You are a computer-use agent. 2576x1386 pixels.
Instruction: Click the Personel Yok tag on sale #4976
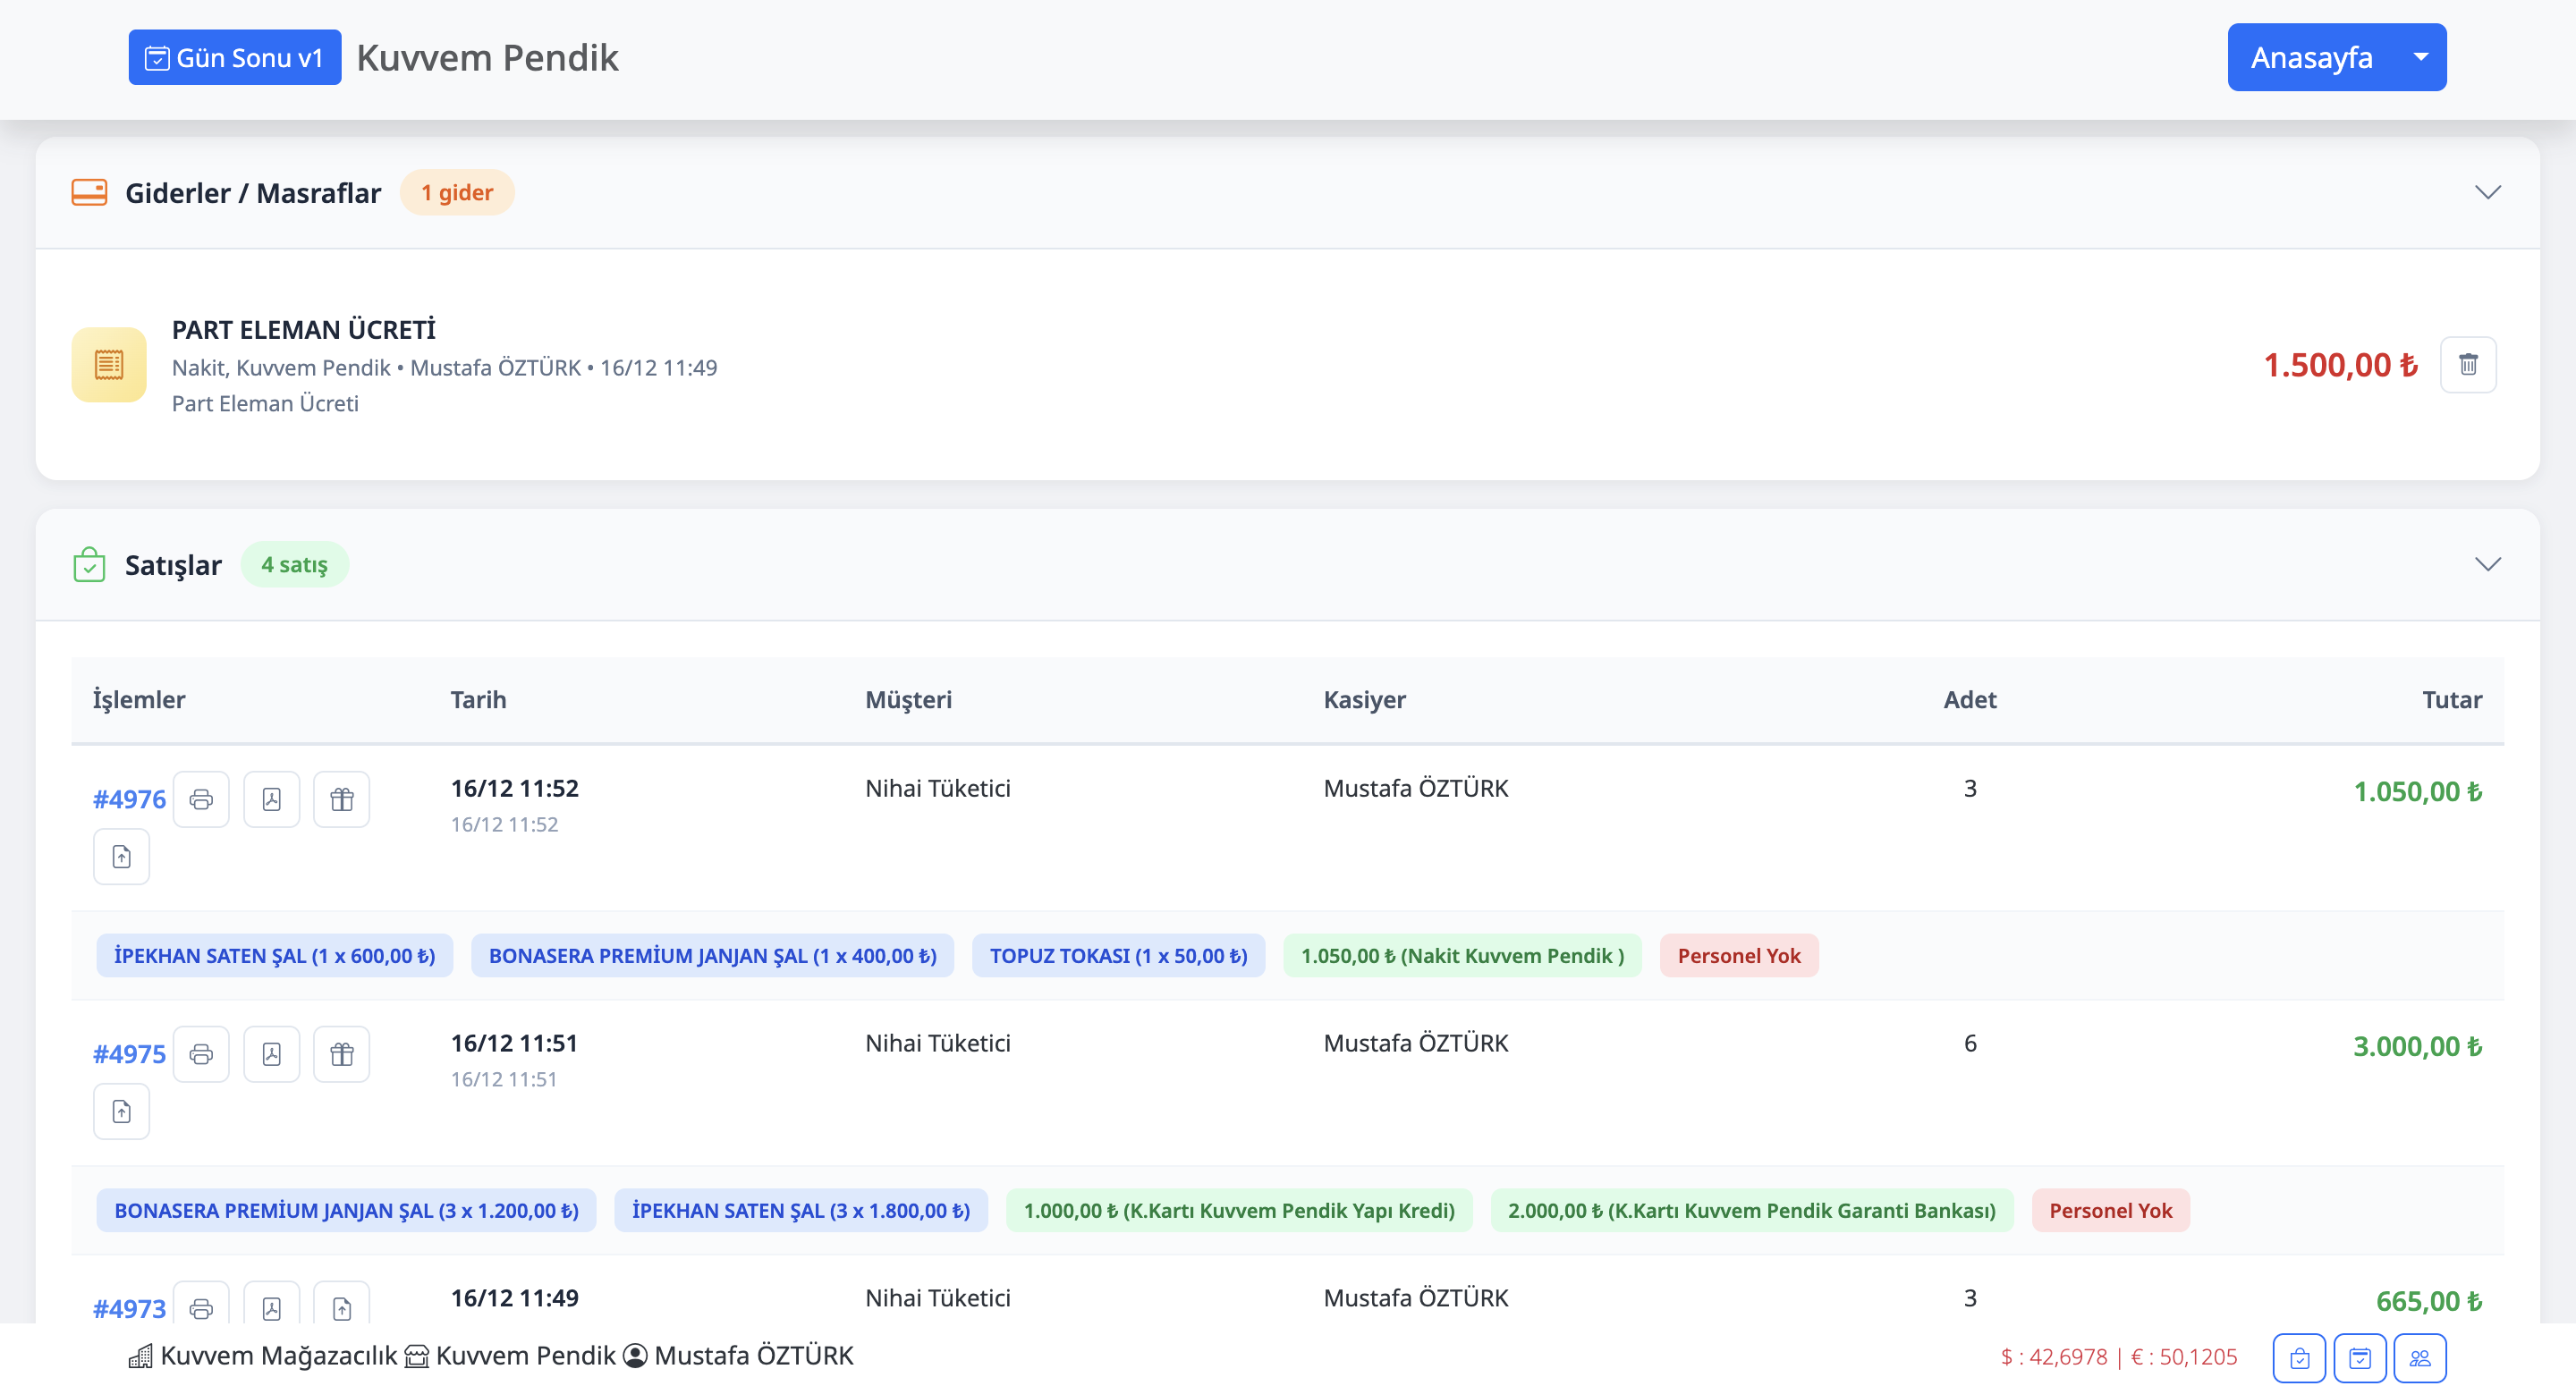coord(1738,955)
